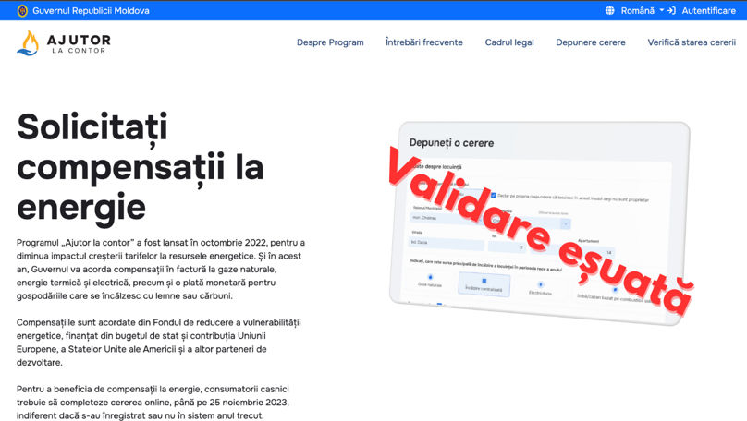
Task: Expand the dropdown arrow in the form preview
Action: click(x=566, y=223)
